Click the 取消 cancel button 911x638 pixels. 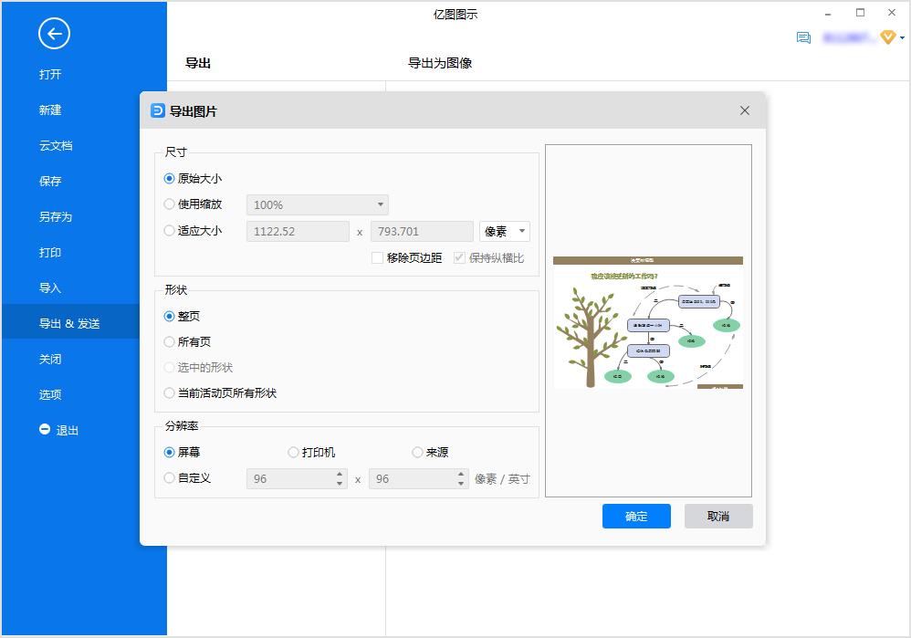[x=720, y=516]
